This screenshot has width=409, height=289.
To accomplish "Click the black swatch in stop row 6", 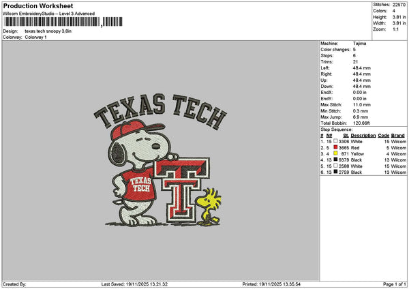I will coord(335,172).
